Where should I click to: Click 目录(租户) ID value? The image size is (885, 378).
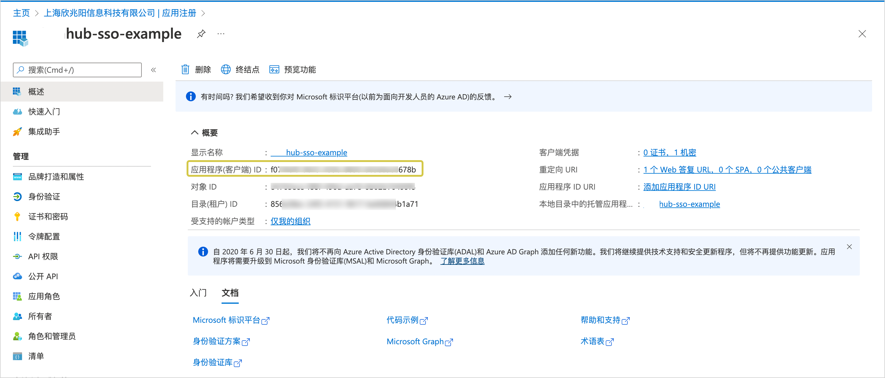click(344, 204)
